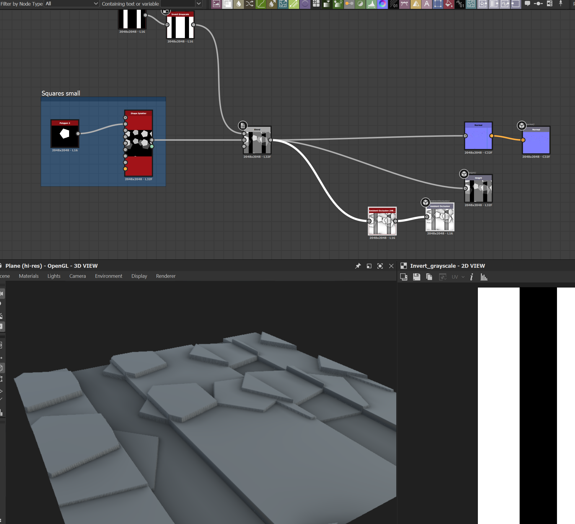Click the information icon in the 2D view toolbar
Viewport: 575px width, 524px height.
click(x=472, y=277)
